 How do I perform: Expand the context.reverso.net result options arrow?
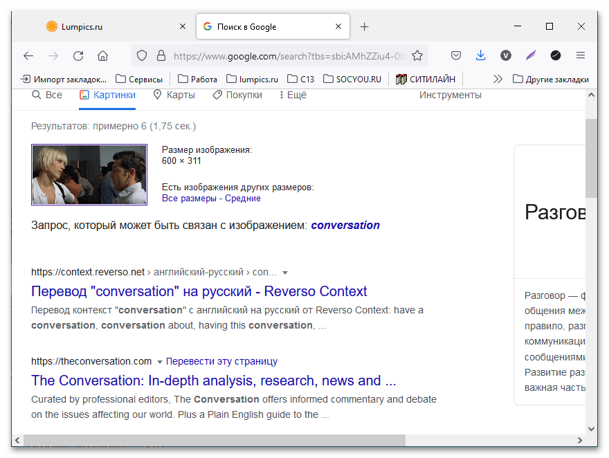coord(285,273)
